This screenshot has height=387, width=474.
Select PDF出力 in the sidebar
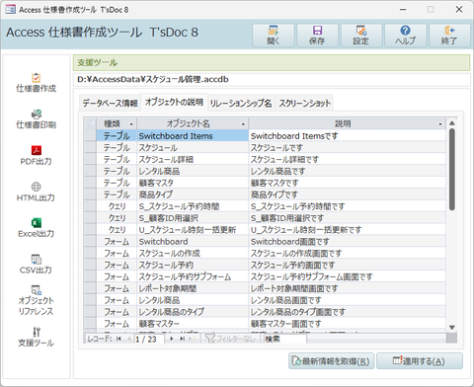click(37, 155)
